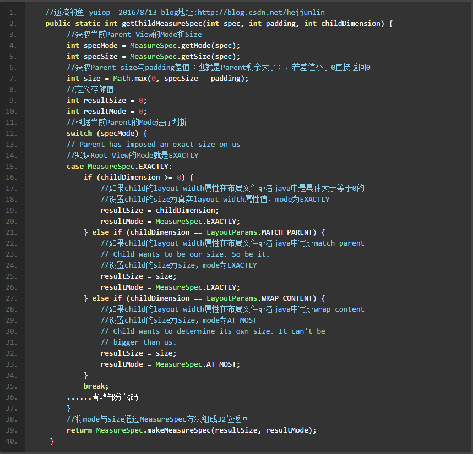Click line number 39 in gutter
This screenshot has width=473, height=454.
pyautogui.click(x=11, y=430)
